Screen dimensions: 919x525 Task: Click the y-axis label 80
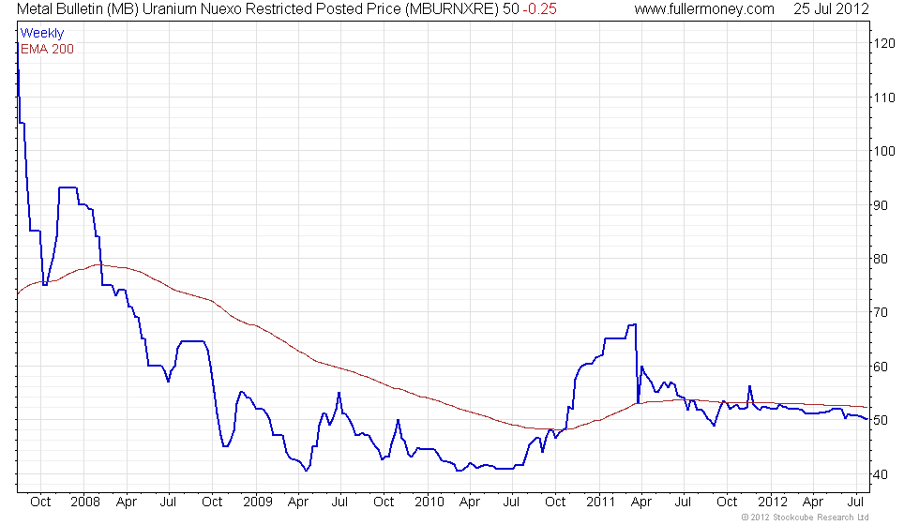(x=881, y=259)
